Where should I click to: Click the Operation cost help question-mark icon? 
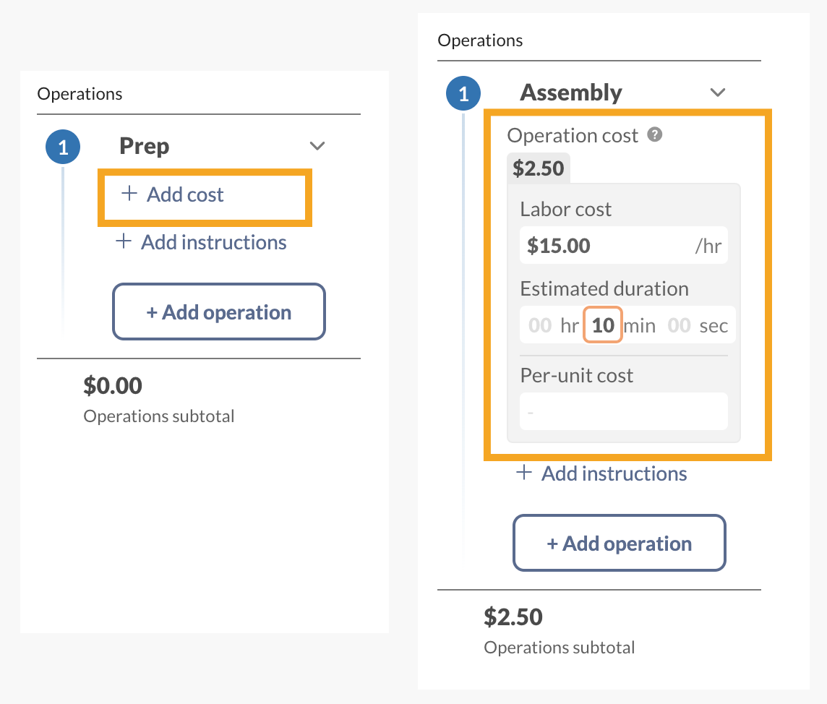tap(654, 135)
